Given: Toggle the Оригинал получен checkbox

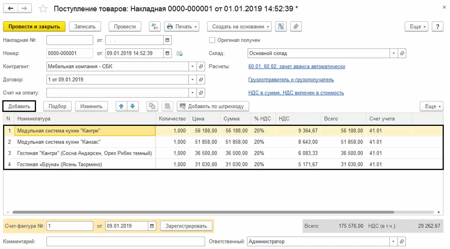Looking at the screenshot, I should click(212, 40).
